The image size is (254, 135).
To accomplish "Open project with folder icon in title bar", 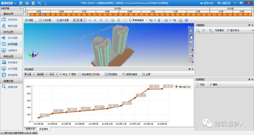I will pyautogui.click(x=27, y=3).
